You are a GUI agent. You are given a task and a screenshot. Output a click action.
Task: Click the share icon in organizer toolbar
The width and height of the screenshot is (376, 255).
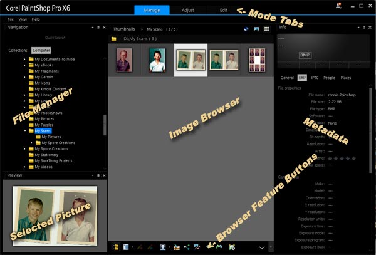click(187, 247)
